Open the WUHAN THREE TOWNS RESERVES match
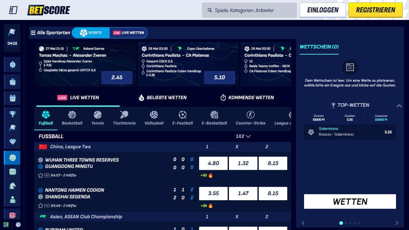The image size is (409, 230). (x=82, y=160)
